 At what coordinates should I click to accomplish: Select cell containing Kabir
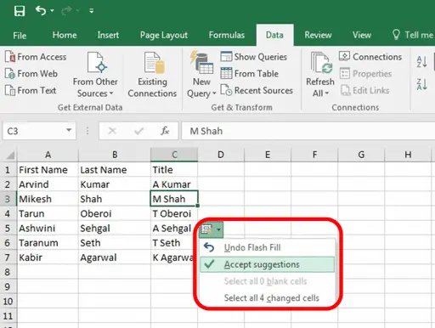(48, 257)
